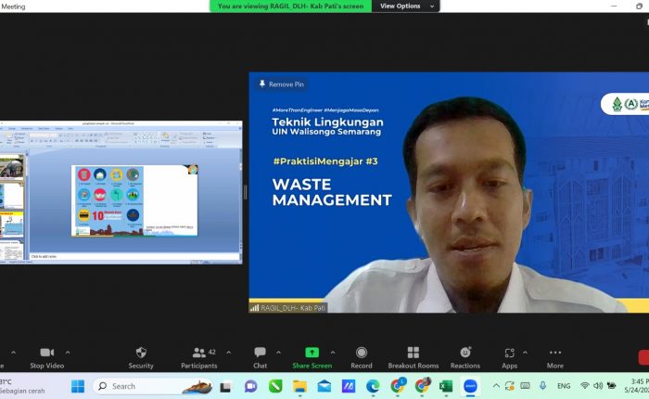Open the Security shield options
649x399 pixels.
tap(141, 353)
